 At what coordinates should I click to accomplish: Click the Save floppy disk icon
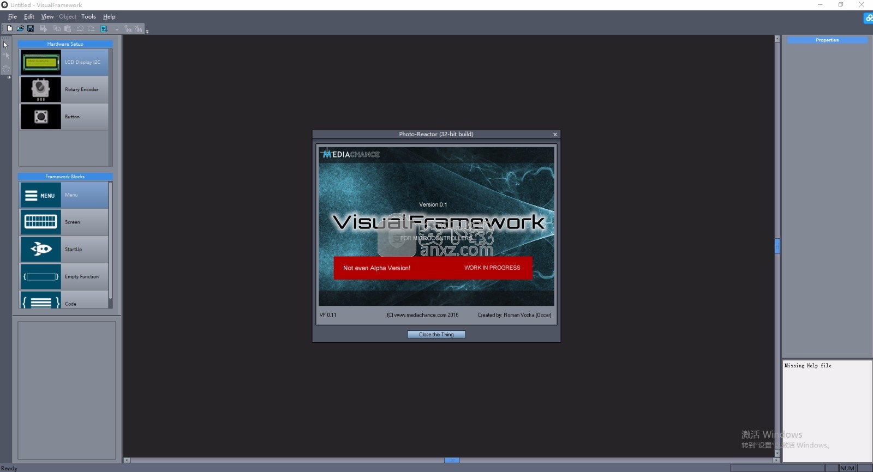[31, 28]
